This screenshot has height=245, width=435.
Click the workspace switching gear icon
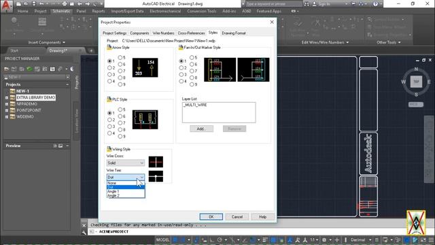click(x=324, y=240)
